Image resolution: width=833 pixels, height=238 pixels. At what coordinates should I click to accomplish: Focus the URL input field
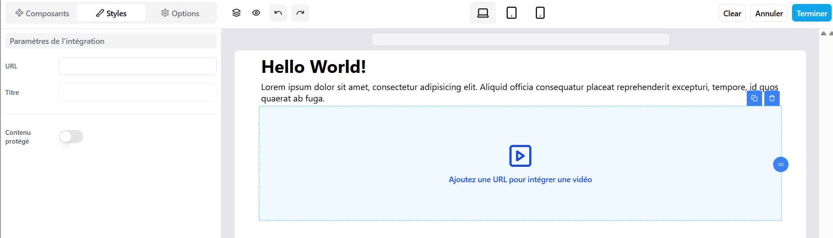click(x=137, y=66)
